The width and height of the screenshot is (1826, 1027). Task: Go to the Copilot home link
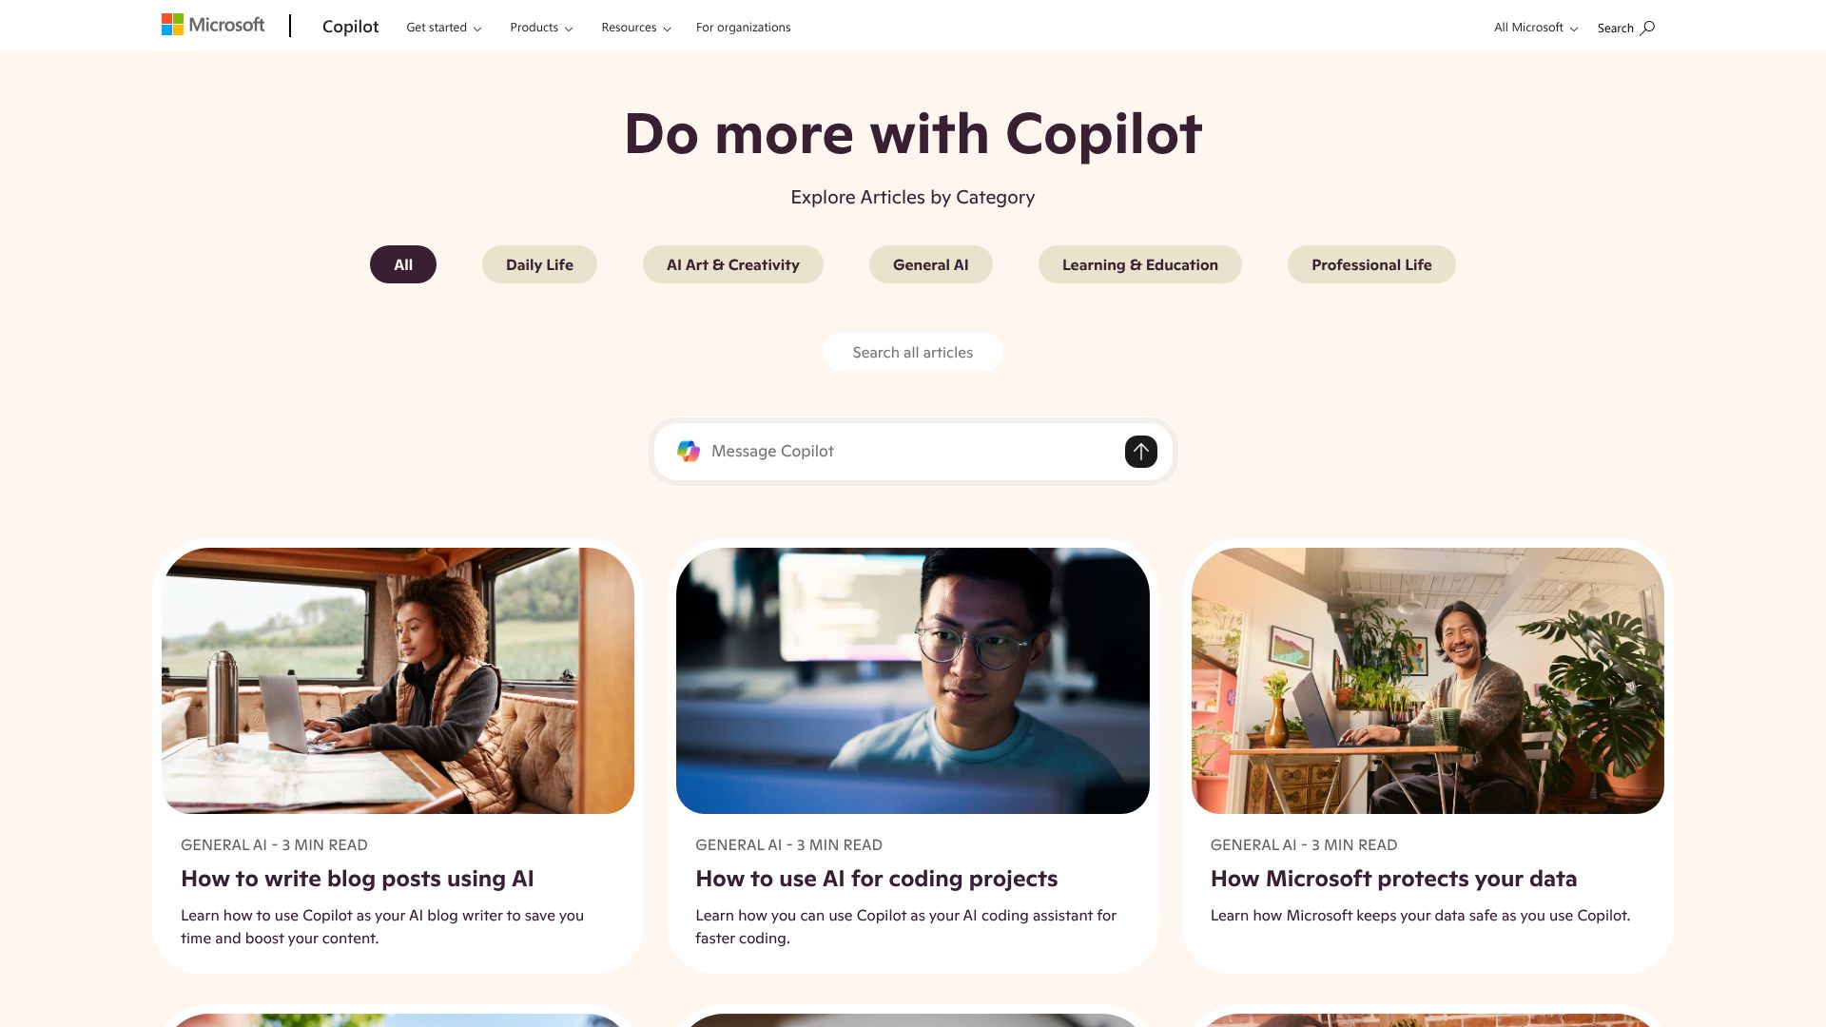[x=350, y=27]
